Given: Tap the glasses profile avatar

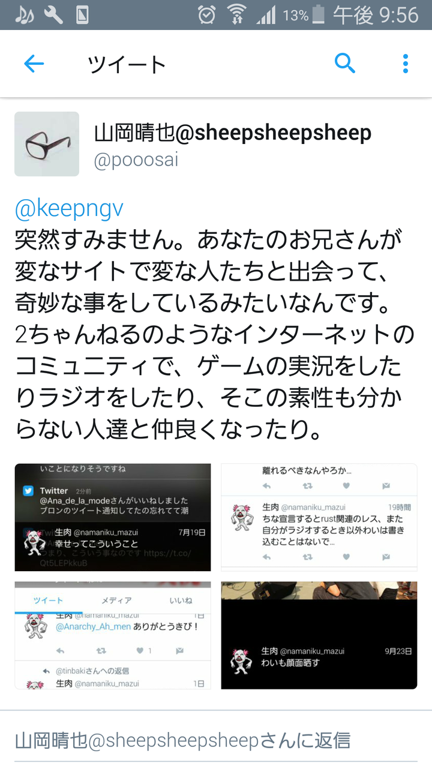Looking at the screenshot, I should 47,144.
